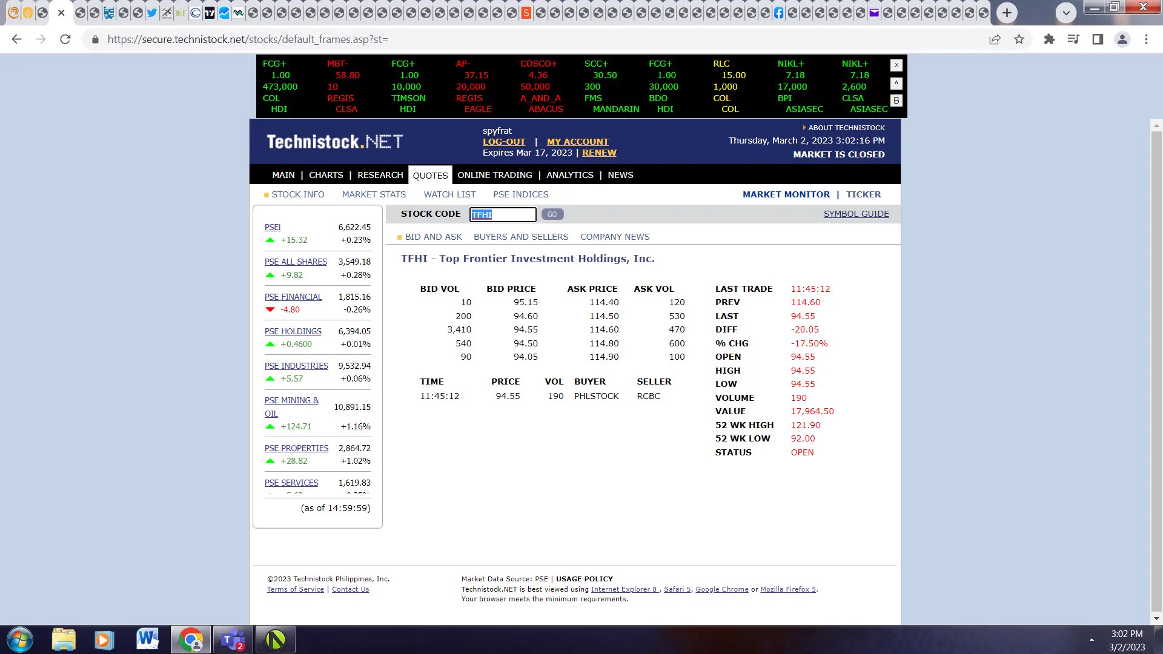Click the LOG-OUT link
Image resolution: width=1163 pixels, height=654 pixels.
[x=504, y=142]
